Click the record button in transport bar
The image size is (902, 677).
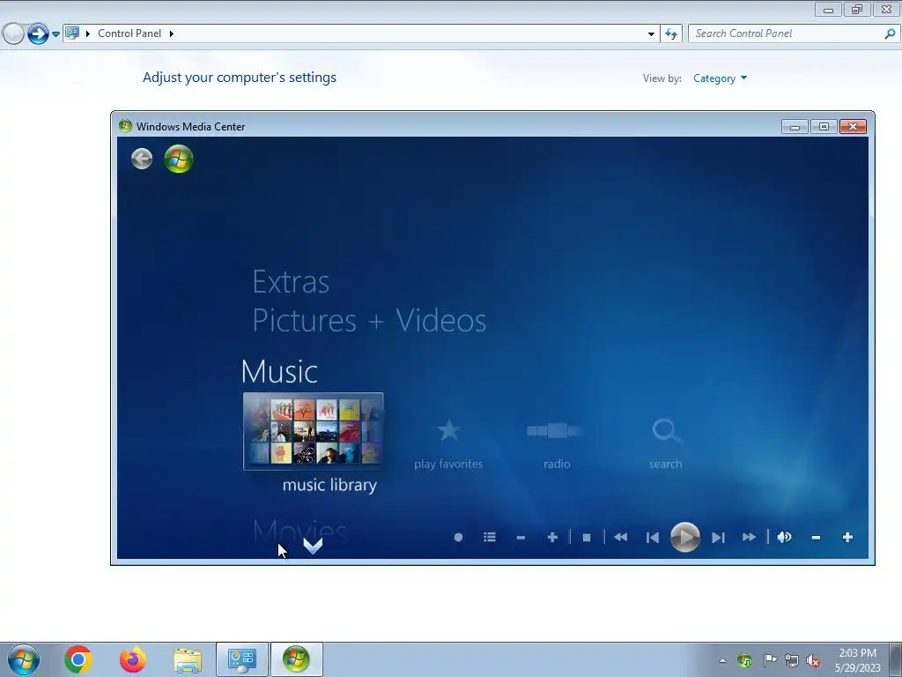tap(458, 537)
